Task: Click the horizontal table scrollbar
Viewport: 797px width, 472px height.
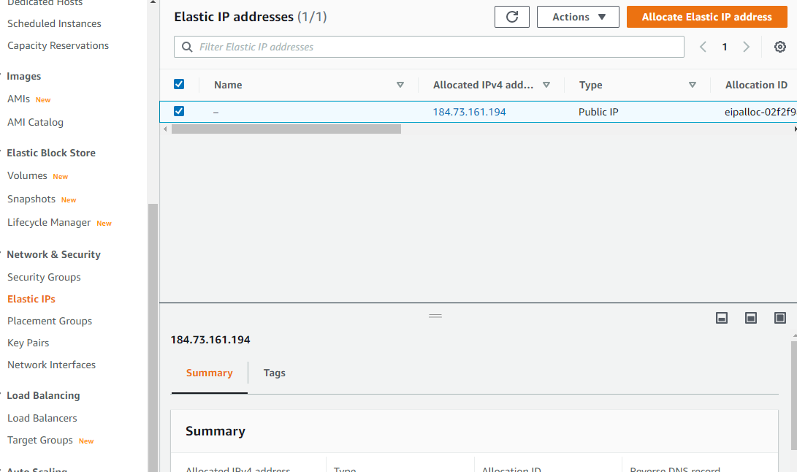Action: [x=286, y=129]
